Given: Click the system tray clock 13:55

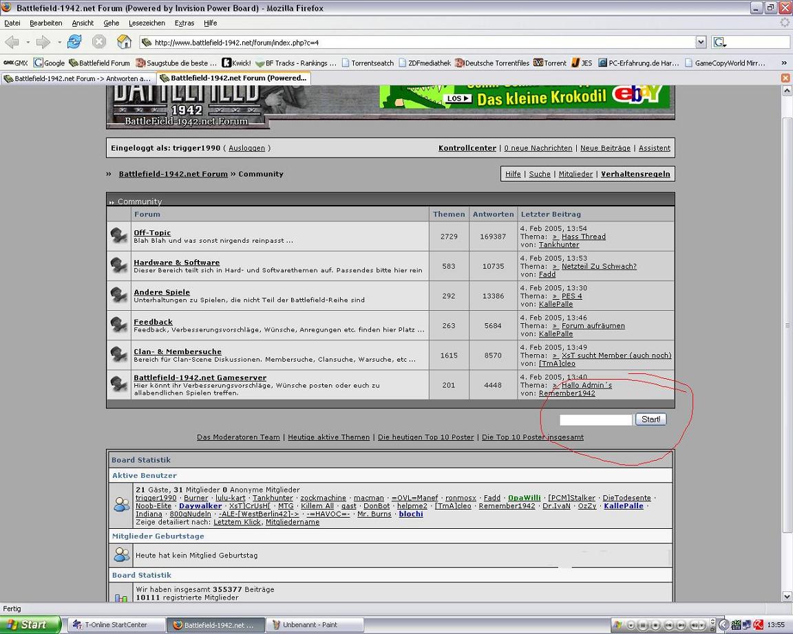Looking at the screenshot, I should click(x=776, y=625).
